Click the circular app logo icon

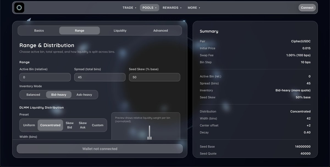[x=19, y=8]
